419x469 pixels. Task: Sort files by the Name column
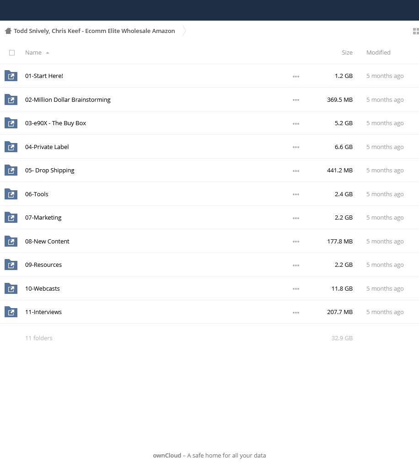[33, 53]
